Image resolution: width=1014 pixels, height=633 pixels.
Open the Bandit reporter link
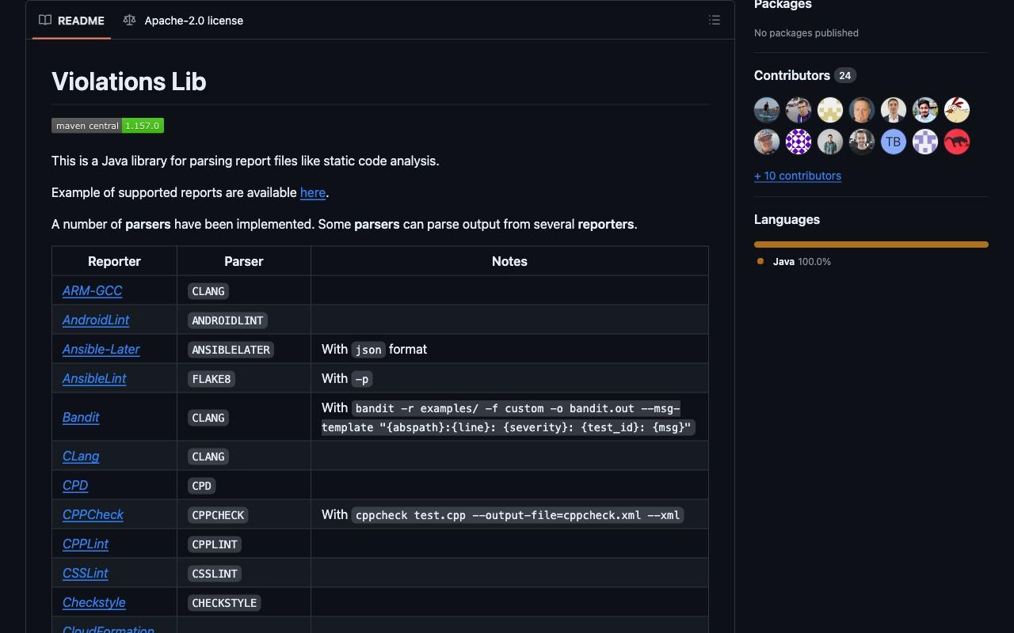coord(81,417)
